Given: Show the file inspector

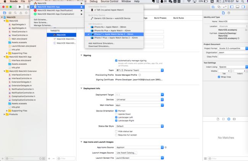Looking at the screenshot, I should (223, 13).
